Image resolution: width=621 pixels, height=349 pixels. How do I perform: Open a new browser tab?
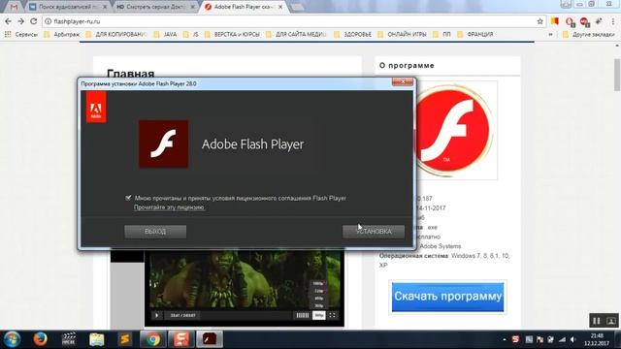pos(298,7)
